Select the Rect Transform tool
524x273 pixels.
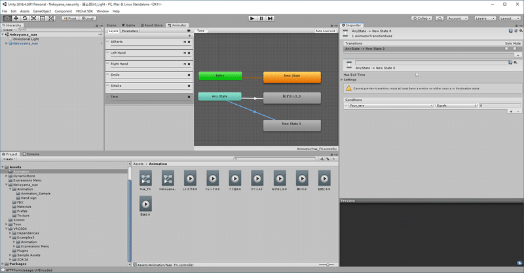point(43,18)
